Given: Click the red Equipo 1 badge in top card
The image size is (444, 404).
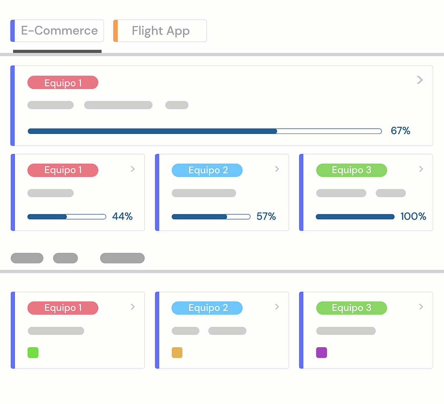Looking at the screenshot, I should click(x=63, y=83).
